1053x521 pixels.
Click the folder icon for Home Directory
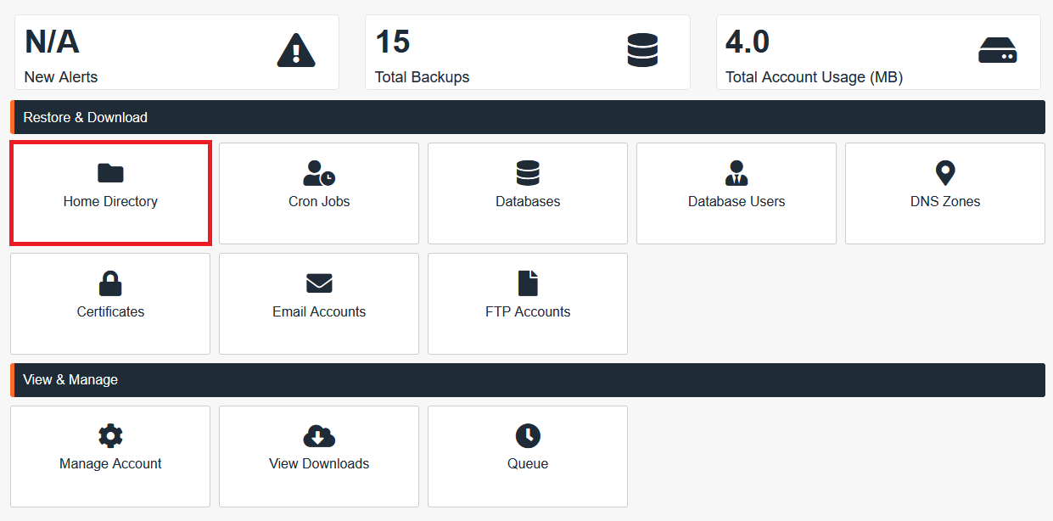point(110,173)
